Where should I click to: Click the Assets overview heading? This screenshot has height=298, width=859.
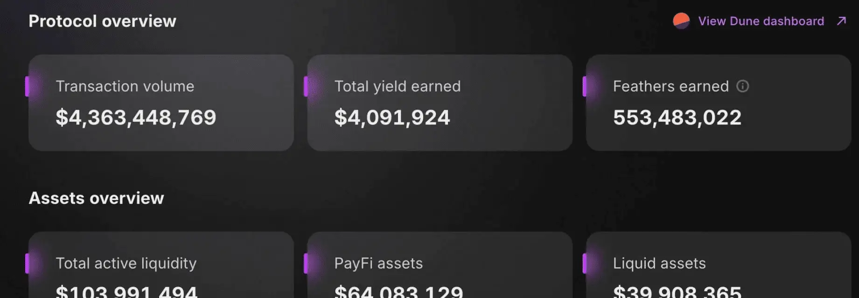tap(96, 198)
